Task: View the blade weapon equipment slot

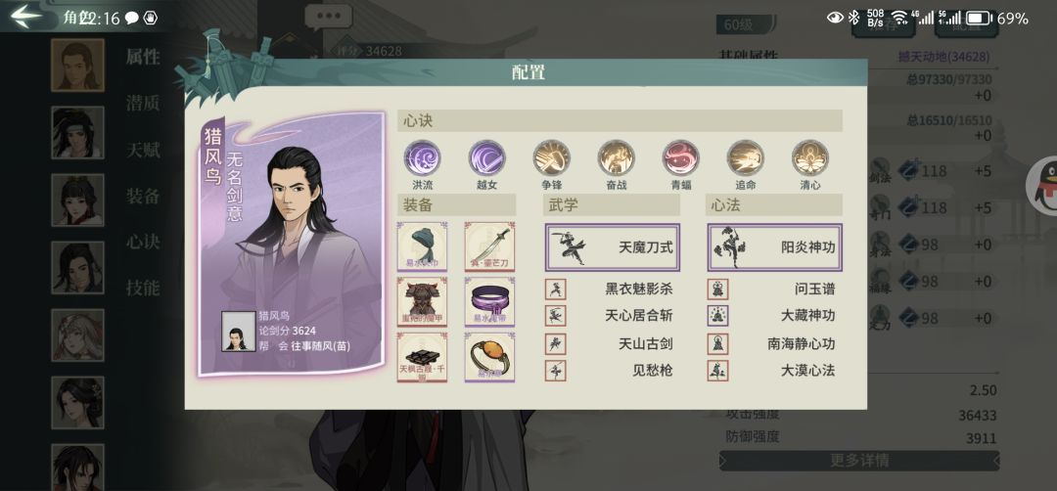Action: coord(489,246)
